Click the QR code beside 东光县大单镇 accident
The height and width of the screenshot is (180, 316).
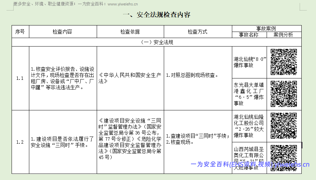coord(284,94)
